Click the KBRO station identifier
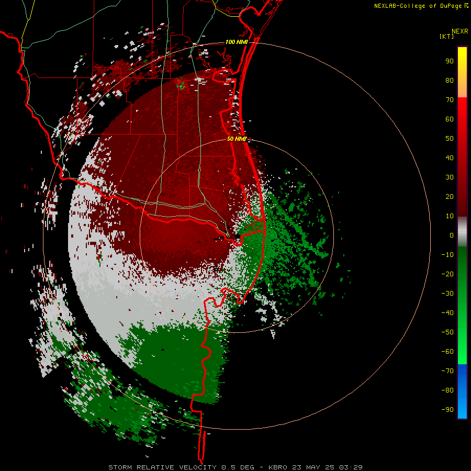Image resolution: width=471 pixels, height=471 pixels. 278,467
